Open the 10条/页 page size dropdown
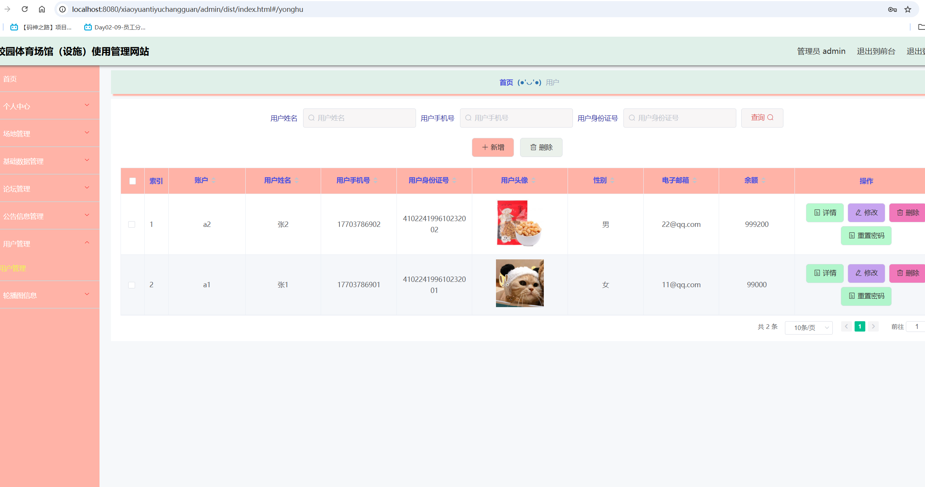Image resolution: width=925 pixels, height=487 pixels. [809, 327]
